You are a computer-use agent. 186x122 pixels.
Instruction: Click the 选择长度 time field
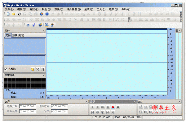[28, 112]
